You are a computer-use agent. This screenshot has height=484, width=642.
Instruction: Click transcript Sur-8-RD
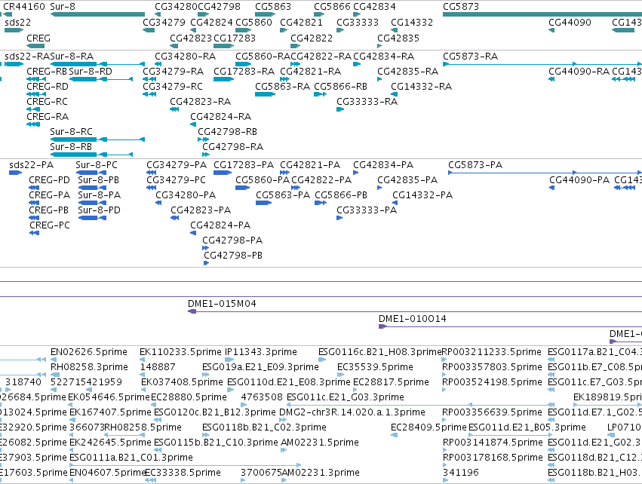coord(91,71)
